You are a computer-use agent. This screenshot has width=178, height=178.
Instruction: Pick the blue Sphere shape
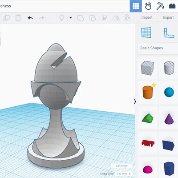[x=169, y=92]
